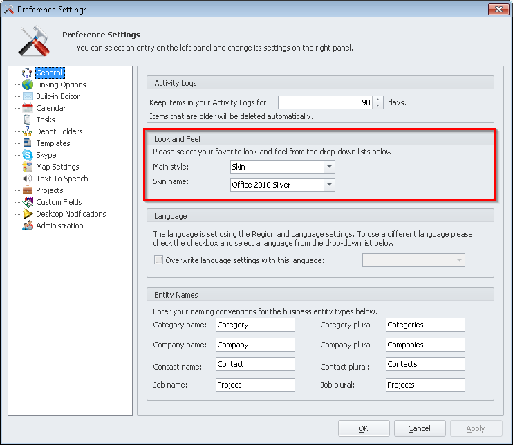Click the Company plural text field

(x=425, y=345)
